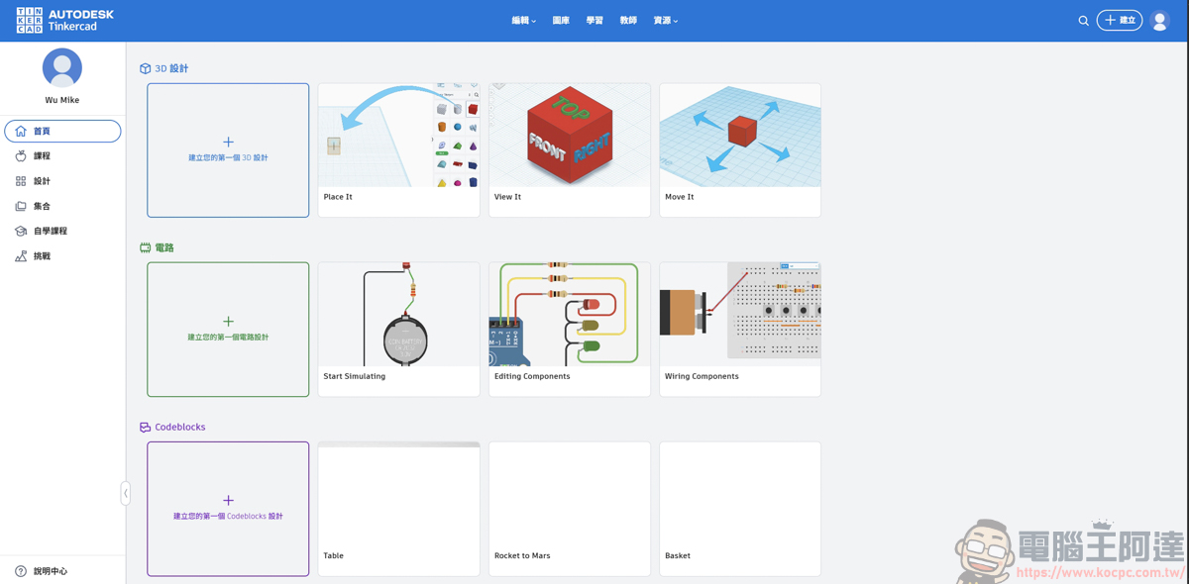Screen dimensions: 1189x584
Task: Expand the 編輯 dropdown menu
Action: click(523, 20)
